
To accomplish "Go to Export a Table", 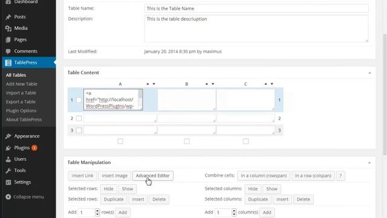I will [21, 102].
